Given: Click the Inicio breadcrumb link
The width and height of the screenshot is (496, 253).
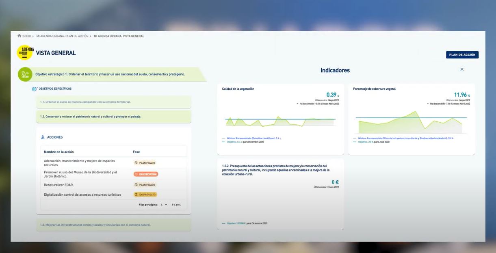Looking at the screenshot, I should tap(26, 36).
